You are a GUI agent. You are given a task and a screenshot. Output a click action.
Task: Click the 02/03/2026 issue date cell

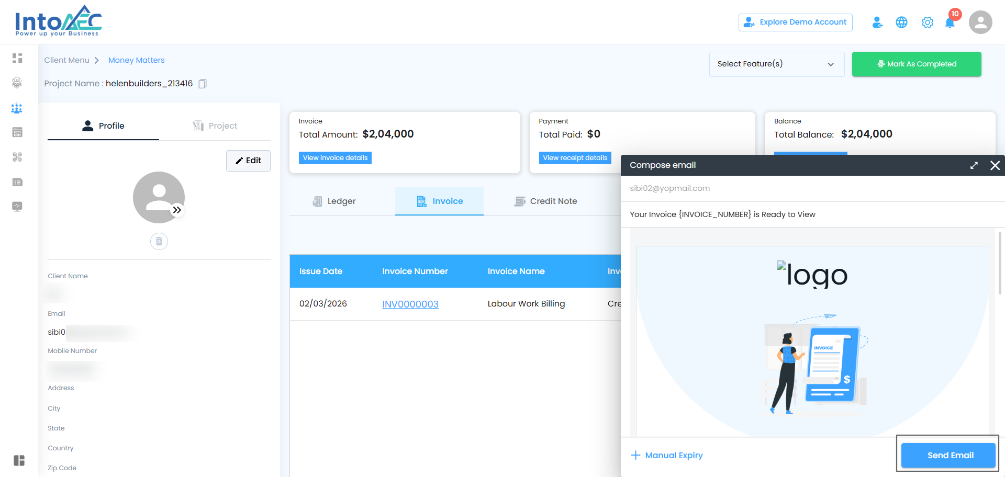(x=323, y=304)
